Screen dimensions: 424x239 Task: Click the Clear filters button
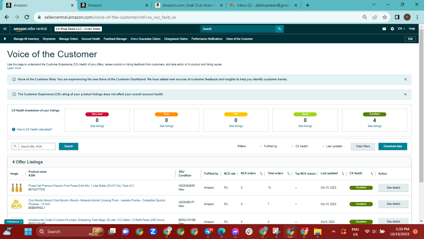tap(363, 146)
